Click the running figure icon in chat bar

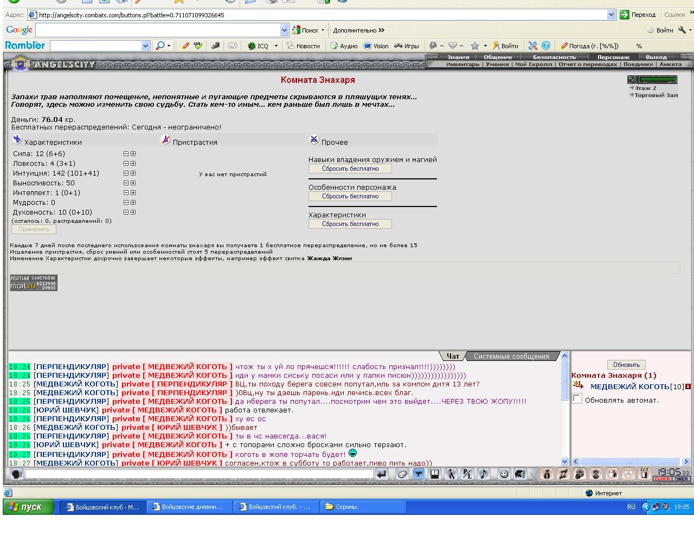[451, 474]
